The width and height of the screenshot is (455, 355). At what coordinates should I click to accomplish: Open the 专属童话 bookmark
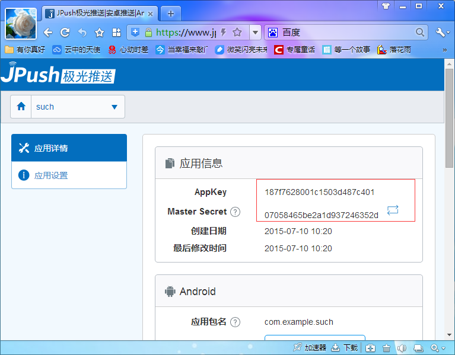click(x=294, y=50)
